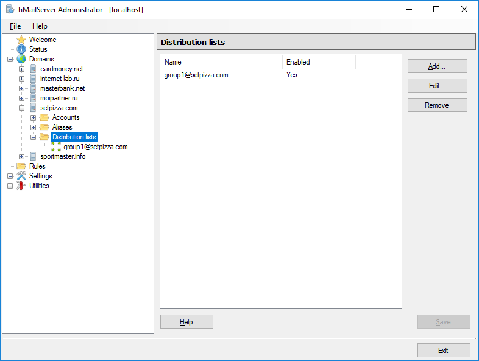This screenshot has height=361, width=479.
Task: Open the File menu
Action: pos(15,26)
